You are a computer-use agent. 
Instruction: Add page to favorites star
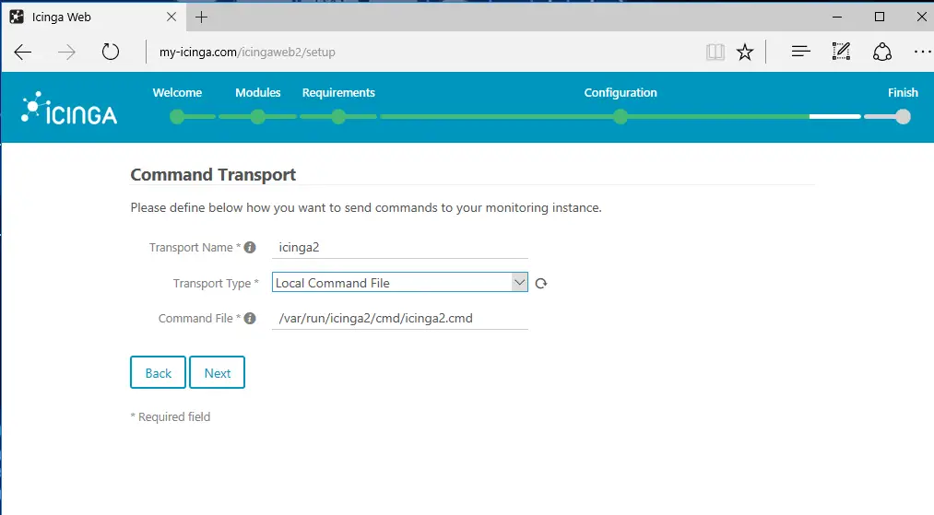coord(745,53)
